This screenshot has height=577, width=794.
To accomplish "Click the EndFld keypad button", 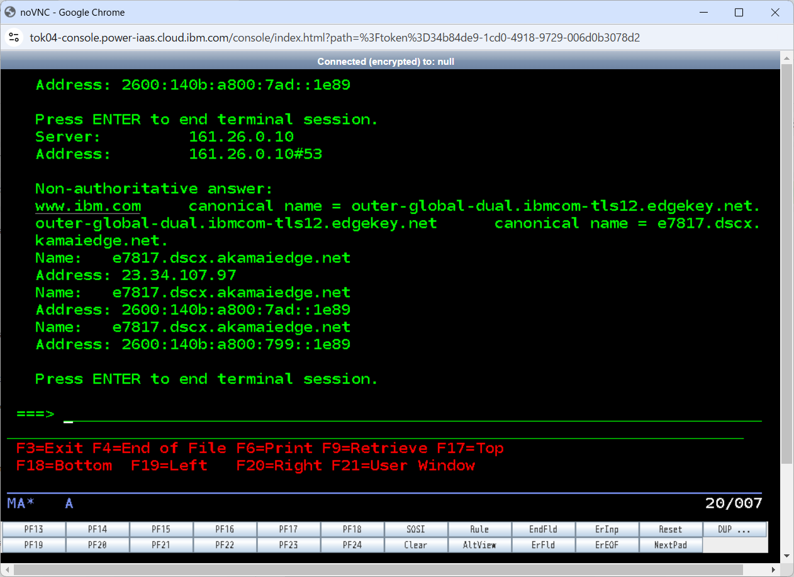I will click(543, 529).
